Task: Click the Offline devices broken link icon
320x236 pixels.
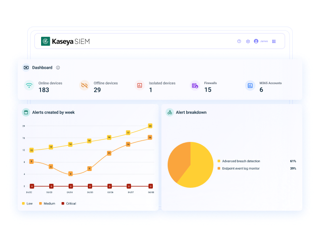Action: point(84,86)
